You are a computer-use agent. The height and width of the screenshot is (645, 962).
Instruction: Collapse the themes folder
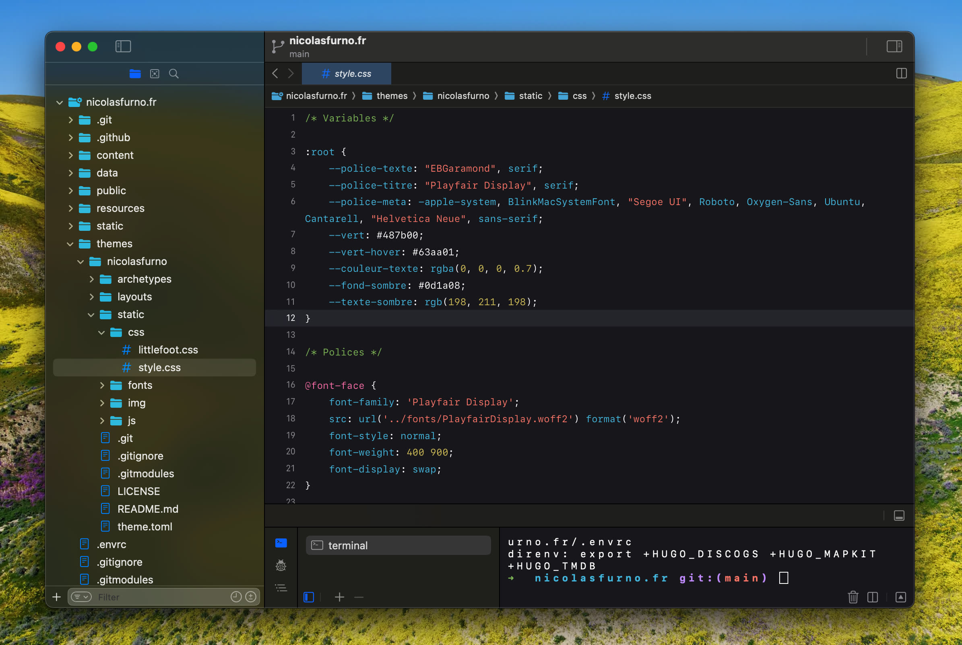click(x=70, y=244)
